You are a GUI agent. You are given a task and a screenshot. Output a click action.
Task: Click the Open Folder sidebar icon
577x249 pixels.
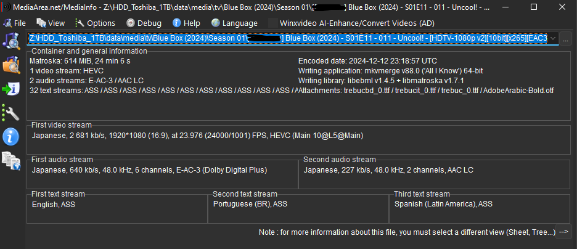[11, 65]
